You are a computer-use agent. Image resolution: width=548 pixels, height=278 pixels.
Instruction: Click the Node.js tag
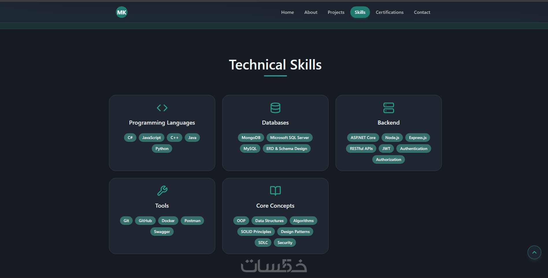(x=392, y=138)
